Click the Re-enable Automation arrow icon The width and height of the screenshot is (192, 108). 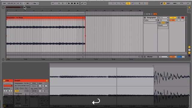pyautogui.click(x=85, y=3)
